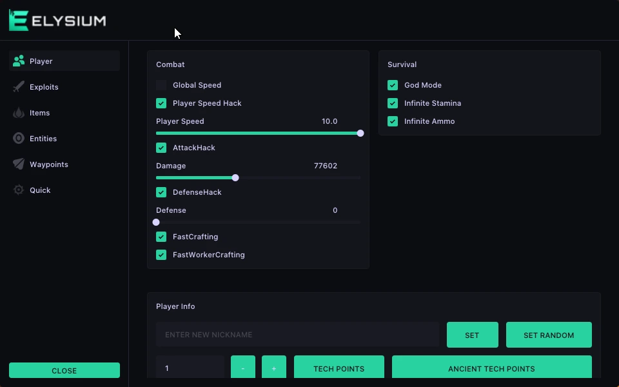Toggle the Infinite Stamina checkbox
619x387 pixels.
coord(393,103)
